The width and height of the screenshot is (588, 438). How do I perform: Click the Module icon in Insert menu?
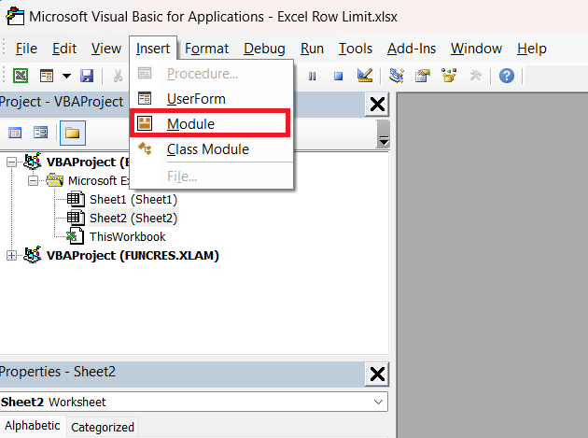pyautogui.click(x=145, y=123)
